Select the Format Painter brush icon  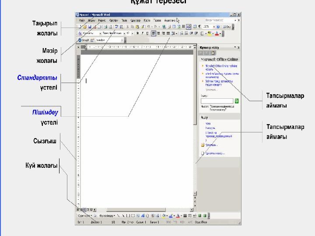(x=143, y=27)
